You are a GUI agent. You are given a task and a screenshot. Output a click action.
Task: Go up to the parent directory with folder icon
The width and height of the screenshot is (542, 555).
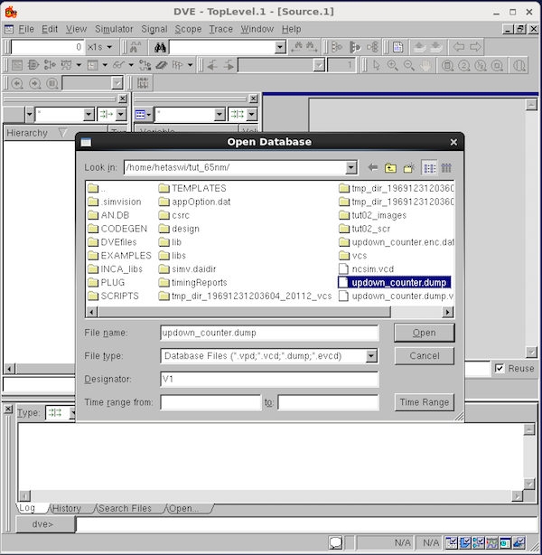pos(390,168)
